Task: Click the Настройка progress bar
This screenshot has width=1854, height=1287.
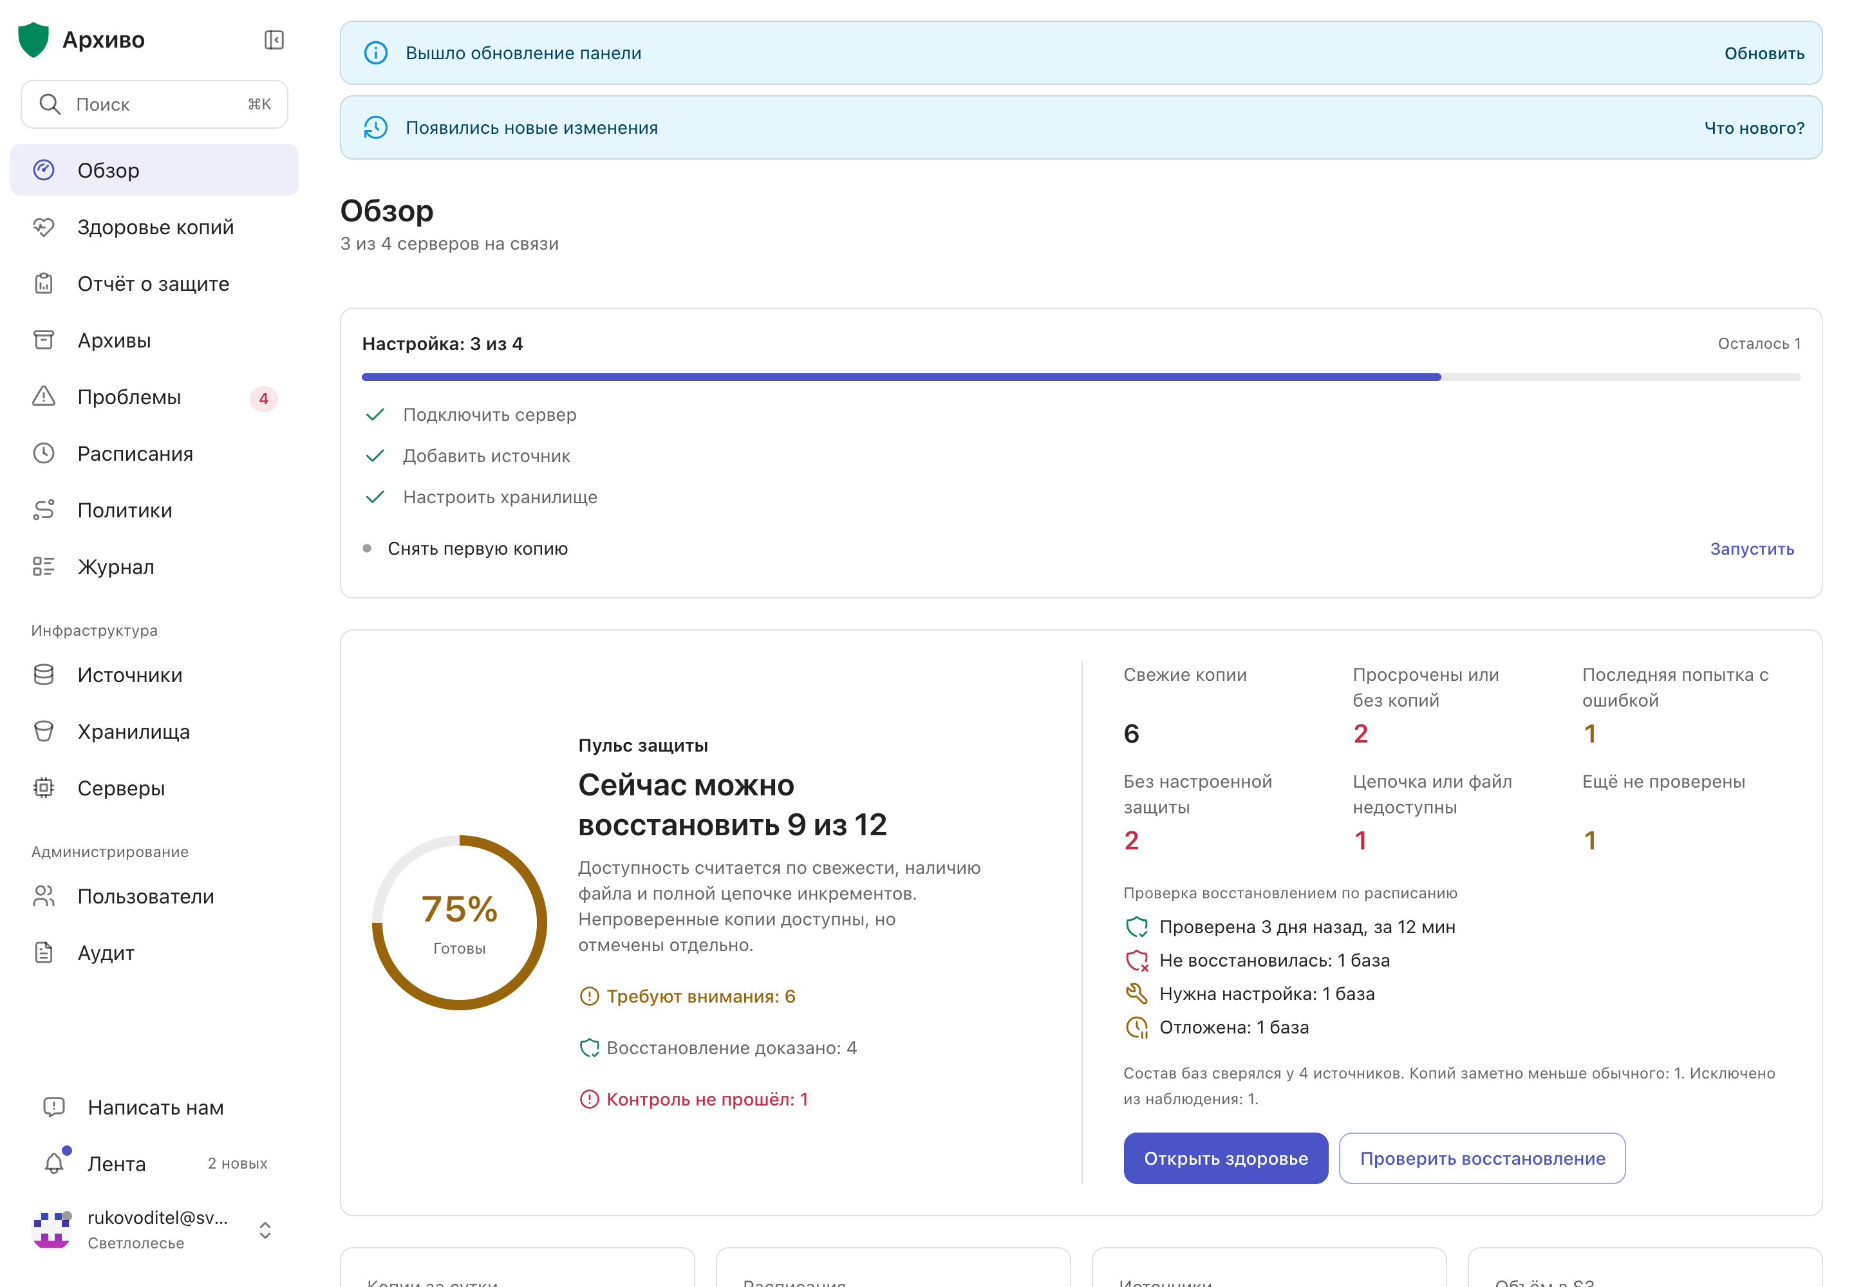Action: tap(1081, 376)
